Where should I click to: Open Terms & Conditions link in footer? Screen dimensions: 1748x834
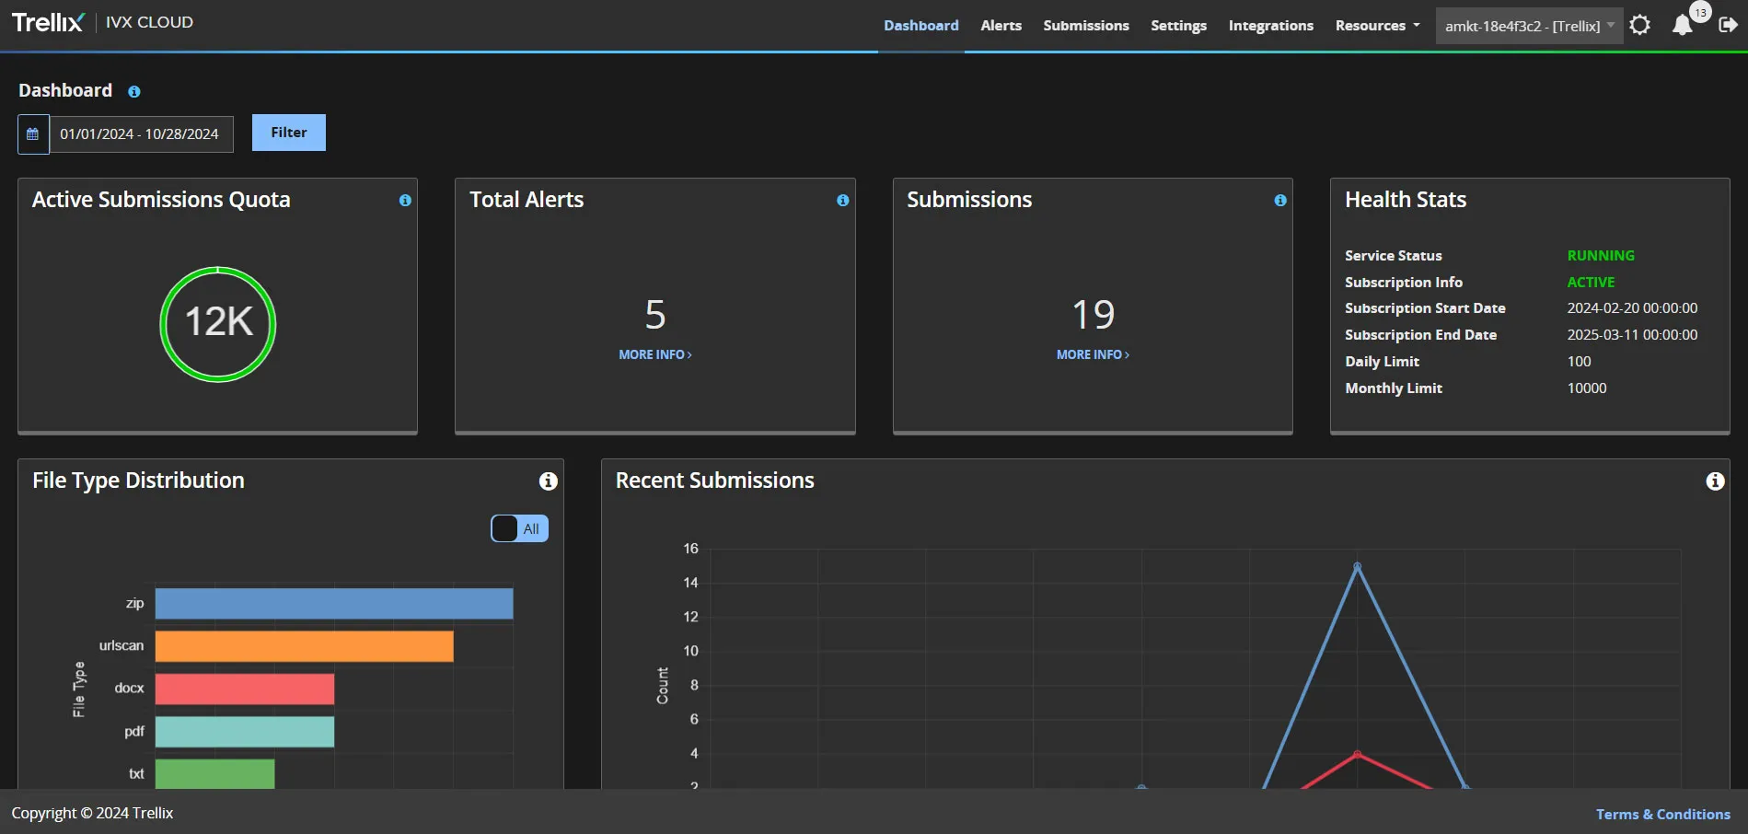[1662, 815]
